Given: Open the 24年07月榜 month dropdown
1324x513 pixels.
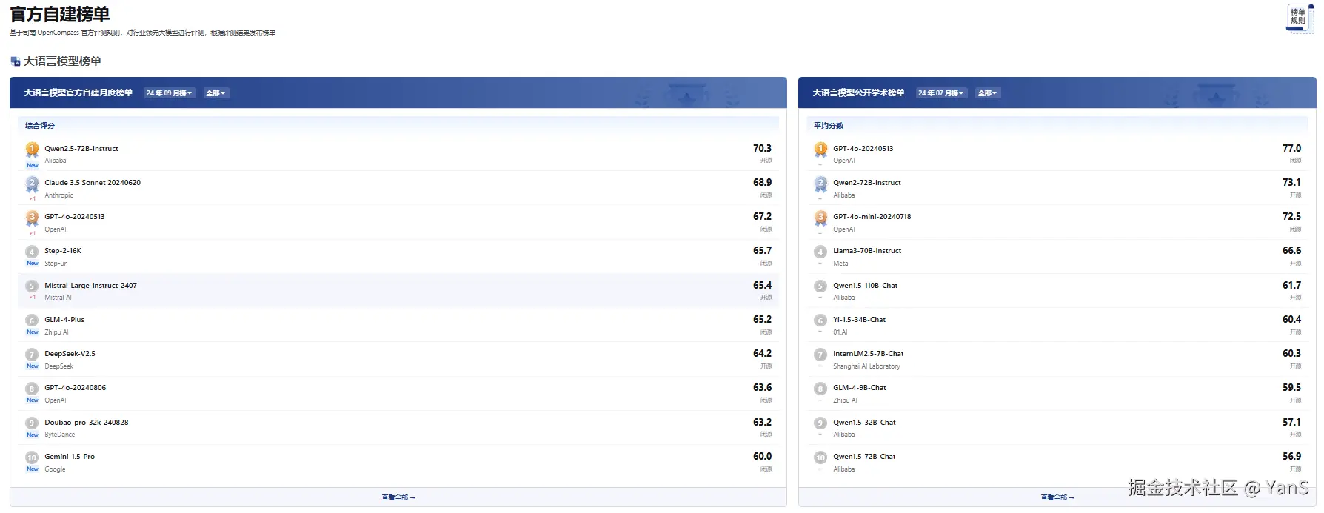Looking at the screenshot, I should click(941, 93).
